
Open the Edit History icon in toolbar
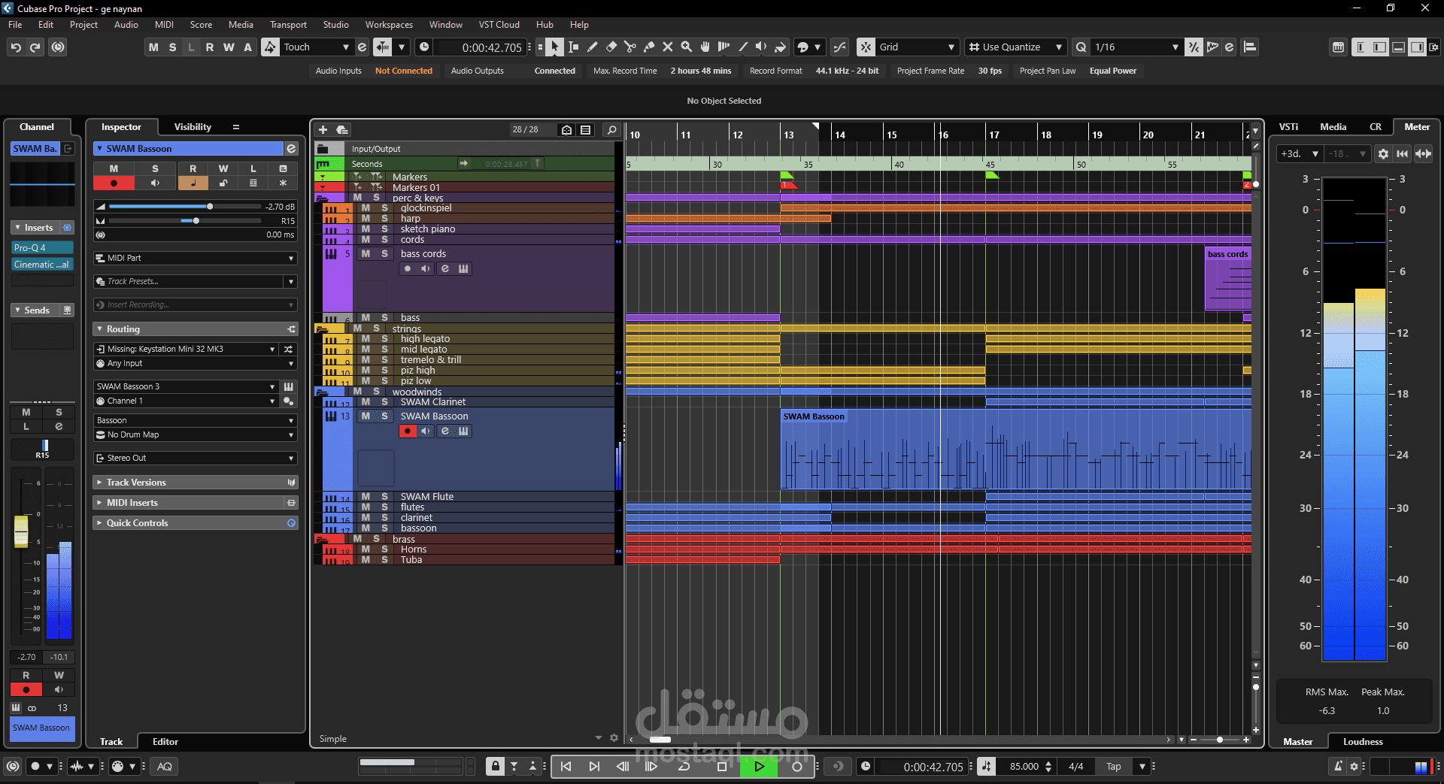(x=58, y=47)
